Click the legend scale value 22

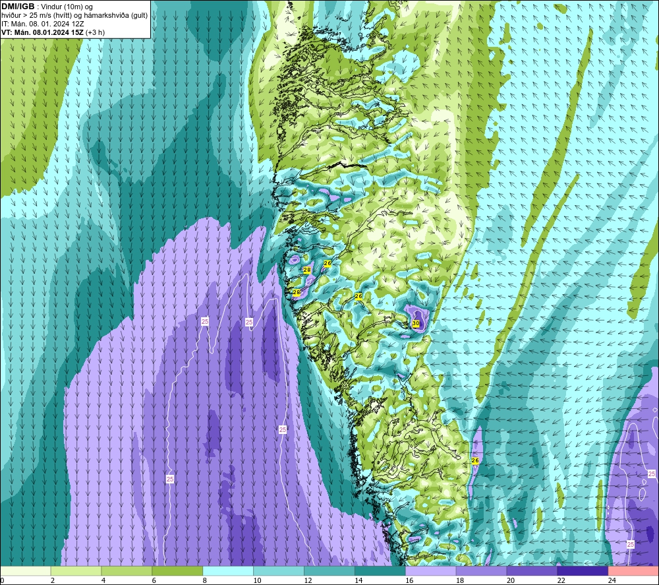tap(561, 580)
